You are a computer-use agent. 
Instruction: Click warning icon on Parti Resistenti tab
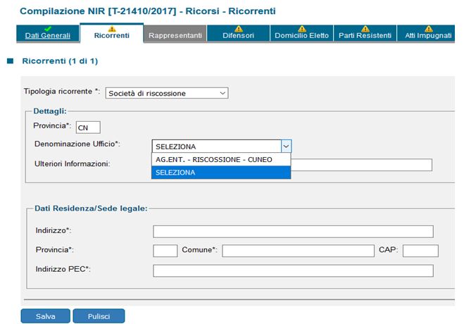coord(365,28)
